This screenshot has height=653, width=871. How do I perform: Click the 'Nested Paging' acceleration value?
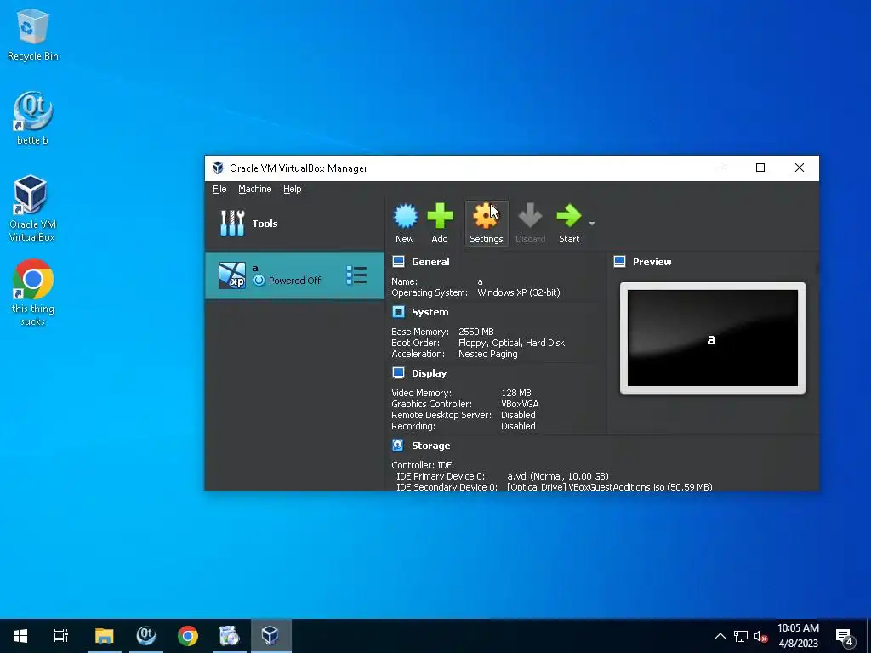pos(487,354)
